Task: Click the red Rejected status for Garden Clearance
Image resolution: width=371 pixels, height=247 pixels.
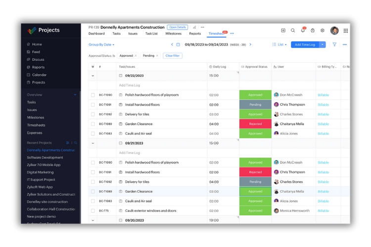Action: click(255, 124)
